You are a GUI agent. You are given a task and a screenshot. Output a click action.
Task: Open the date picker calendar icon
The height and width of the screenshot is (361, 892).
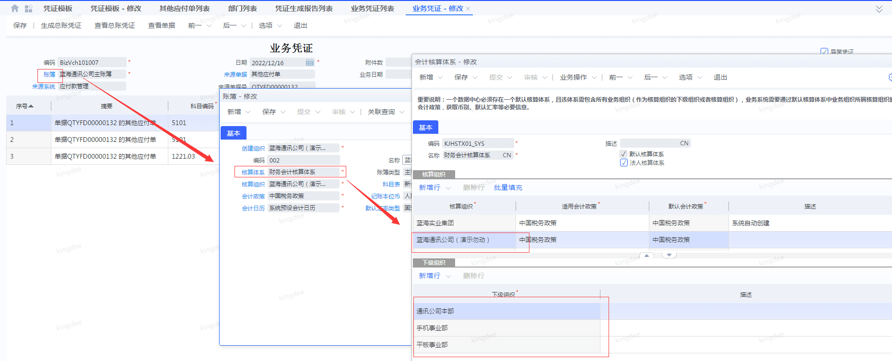click(x=310, y=63)
